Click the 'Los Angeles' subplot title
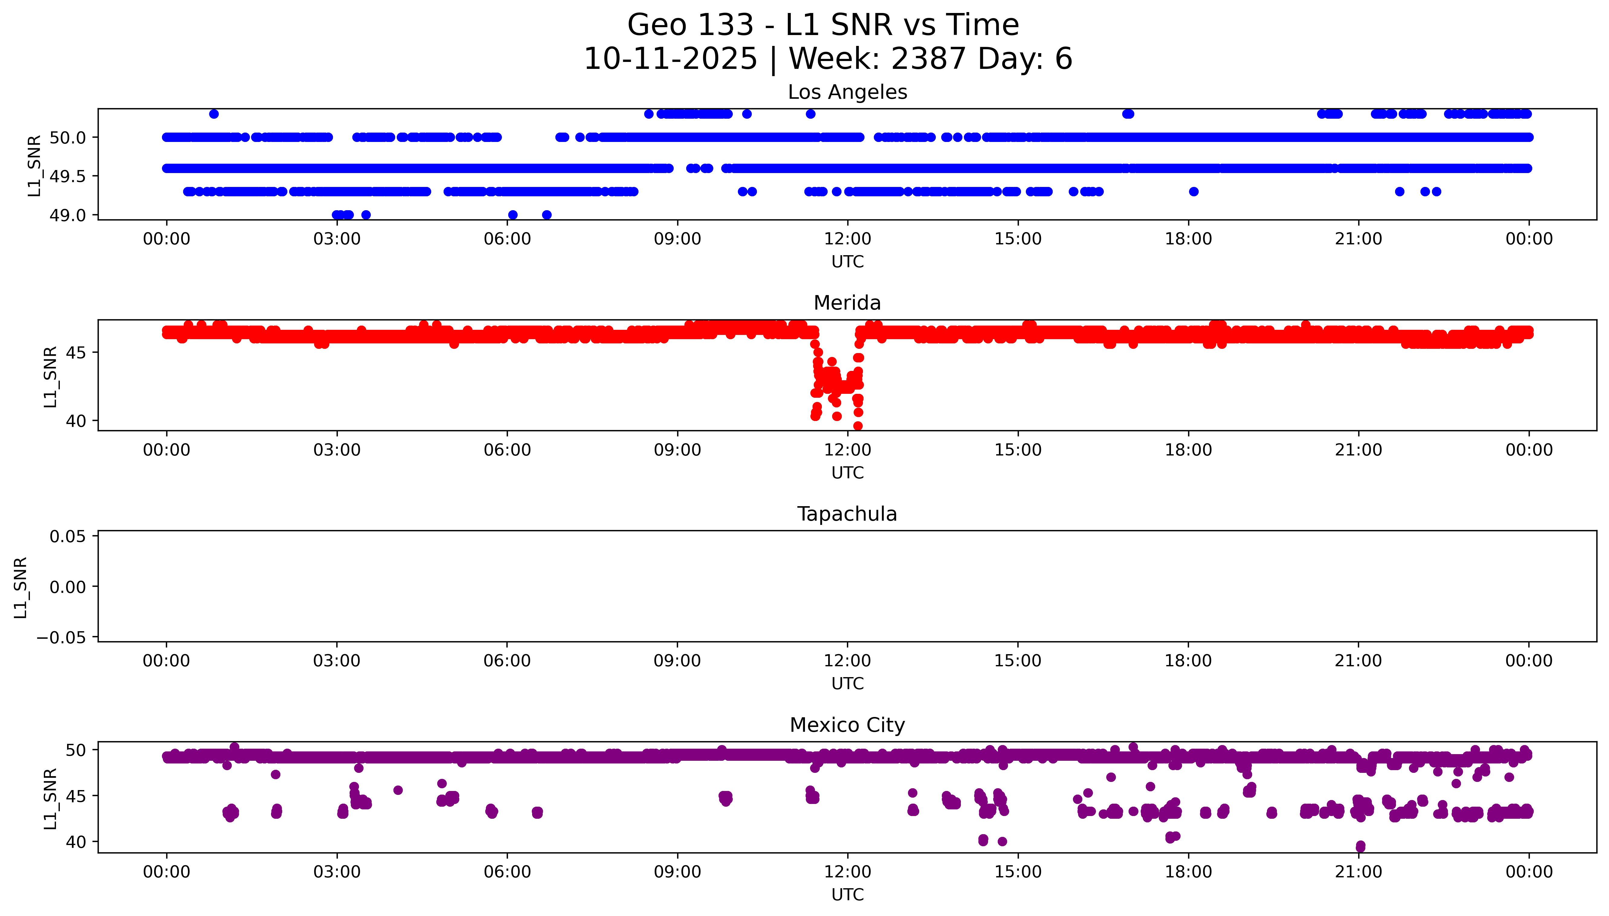Viewport: 1609px width, 916px height. point(847,92)
